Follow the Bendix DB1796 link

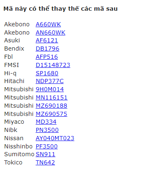pyautogui.click(x=47, y=49)
